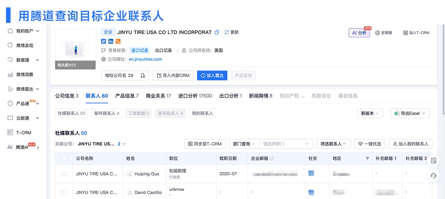Switch to 商业关系 tab
445x199 pixels.
click(x=158, y=96)
